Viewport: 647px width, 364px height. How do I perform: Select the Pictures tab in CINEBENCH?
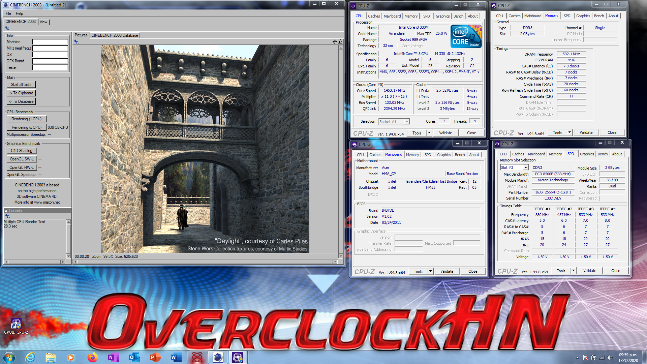(x=81, y=35)
